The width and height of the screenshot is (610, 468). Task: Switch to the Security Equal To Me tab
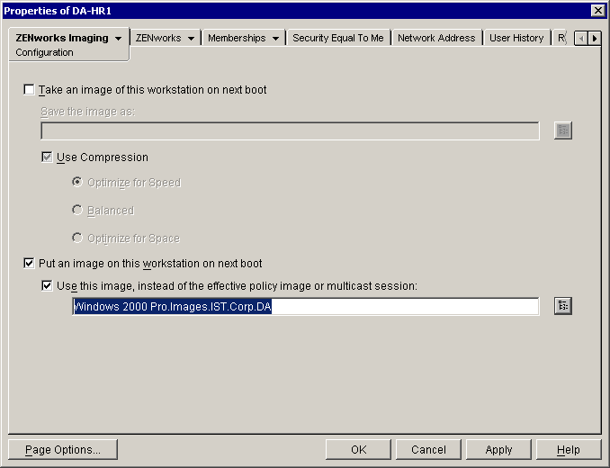338,38
